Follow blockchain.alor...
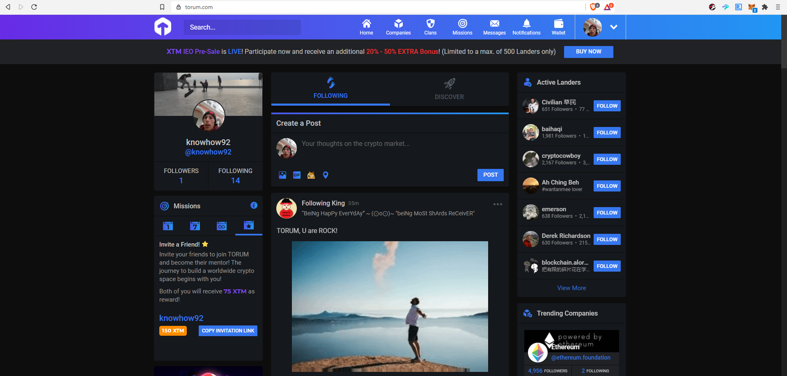Screen dimensions: 787x376 [x=607, y=266]
